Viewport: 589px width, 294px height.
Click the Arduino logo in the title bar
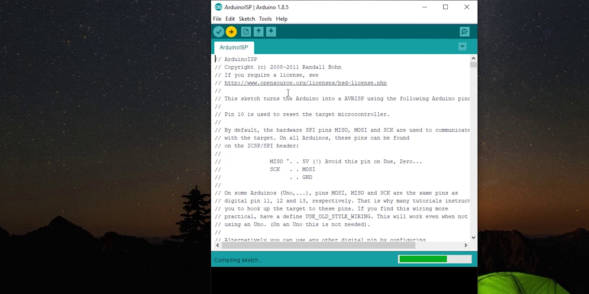click(219, 7)
